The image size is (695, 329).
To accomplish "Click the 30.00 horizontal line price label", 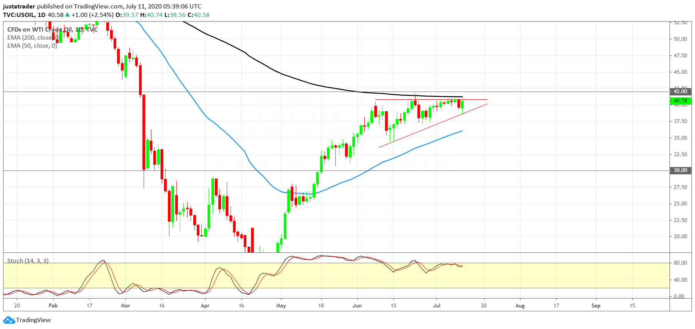I will [x=681, y=170].
